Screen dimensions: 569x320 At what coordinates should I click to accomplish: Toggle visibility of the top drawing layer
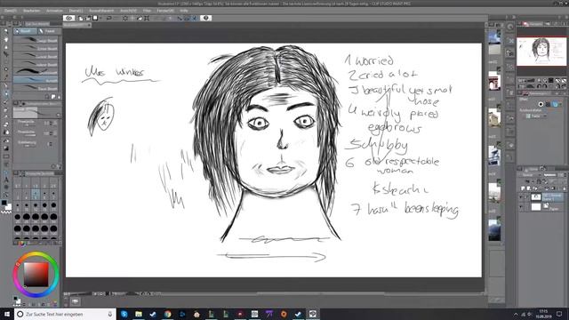point(521,197)
